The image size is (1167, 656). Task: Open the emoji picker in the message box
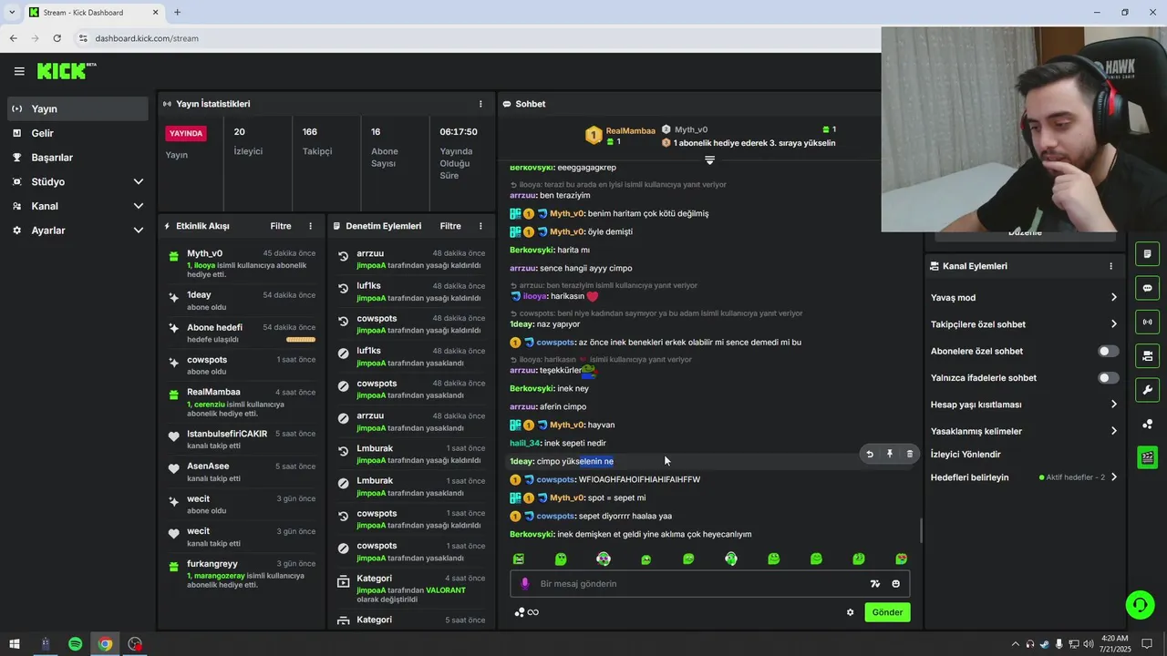coord(896,584)
